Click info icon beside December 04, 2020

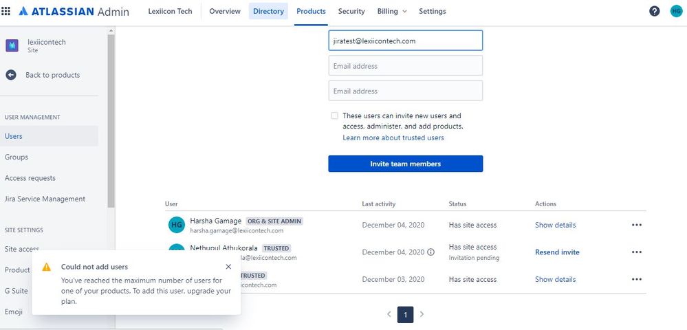430,252
